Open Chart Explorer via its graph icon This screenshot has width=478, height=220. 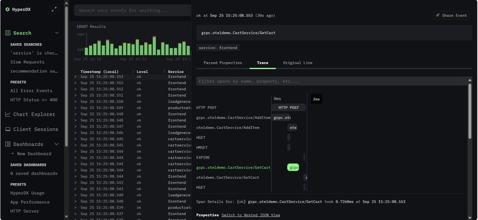point(8,114)
